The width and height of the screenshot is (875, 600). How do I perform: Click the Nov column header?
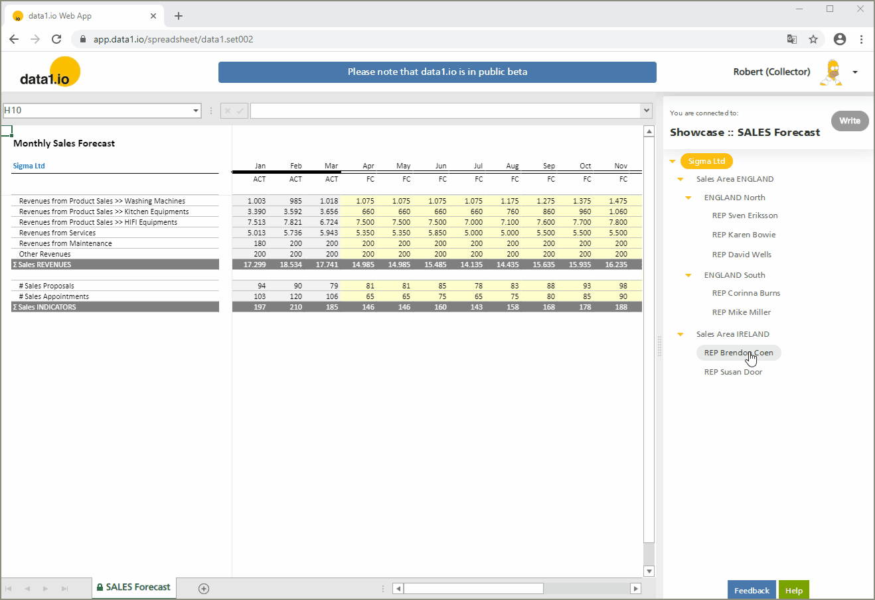(x=621, y=166)
